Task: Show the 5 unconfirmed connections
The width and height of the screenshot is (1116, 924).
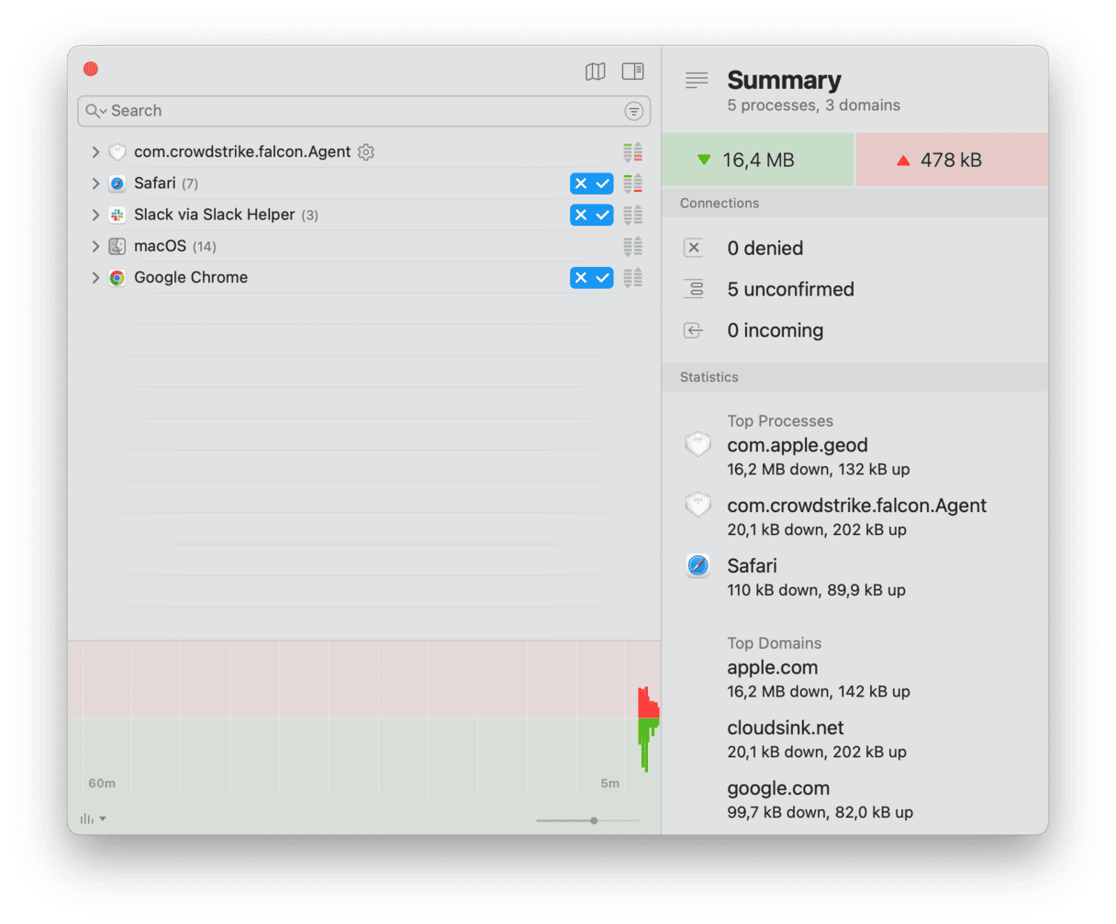Action: pyautogui.click(x=790, y=290)
